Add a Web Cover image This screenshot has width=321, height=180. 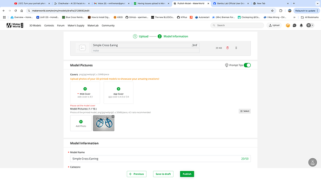(x=85, y=93)
